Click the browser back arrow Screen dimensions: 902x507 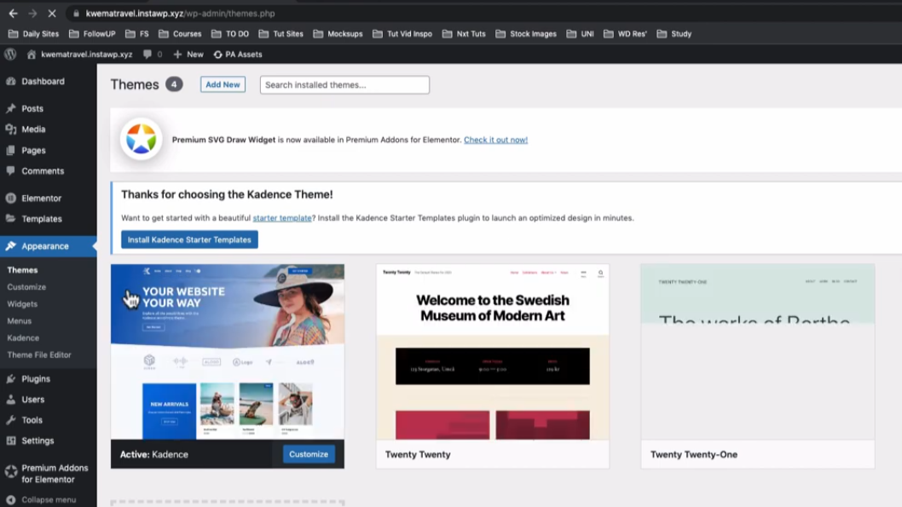click(14, 14)
